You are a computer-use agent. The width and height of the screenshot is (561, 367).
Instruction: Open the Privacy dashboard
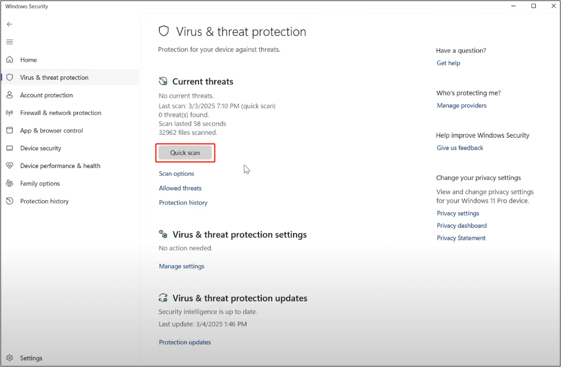point(461,225)
